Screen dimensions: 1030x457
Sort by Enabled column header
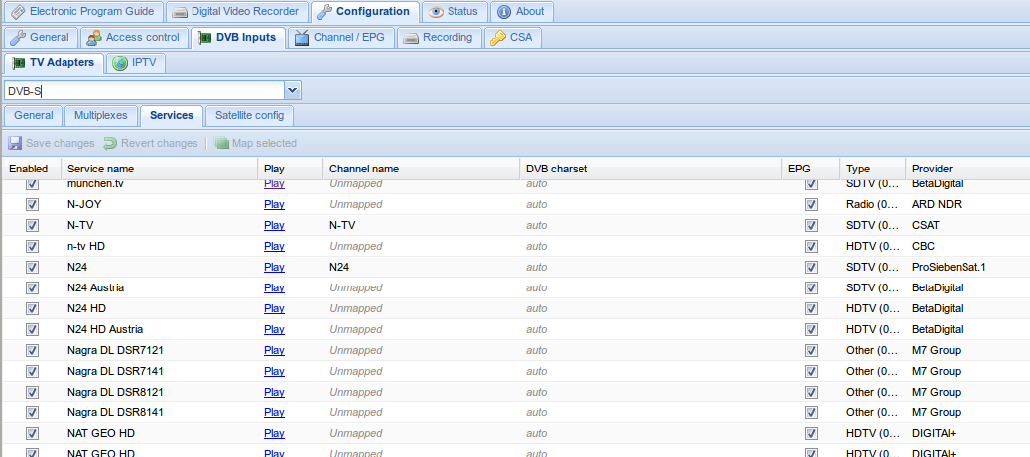(x=32, y=169)
